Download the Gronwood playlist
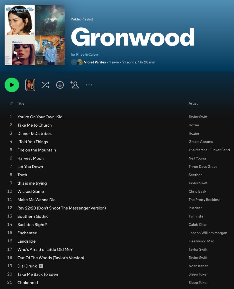The height and width of the screenshot is (289, 234). [x=60, y=85]
